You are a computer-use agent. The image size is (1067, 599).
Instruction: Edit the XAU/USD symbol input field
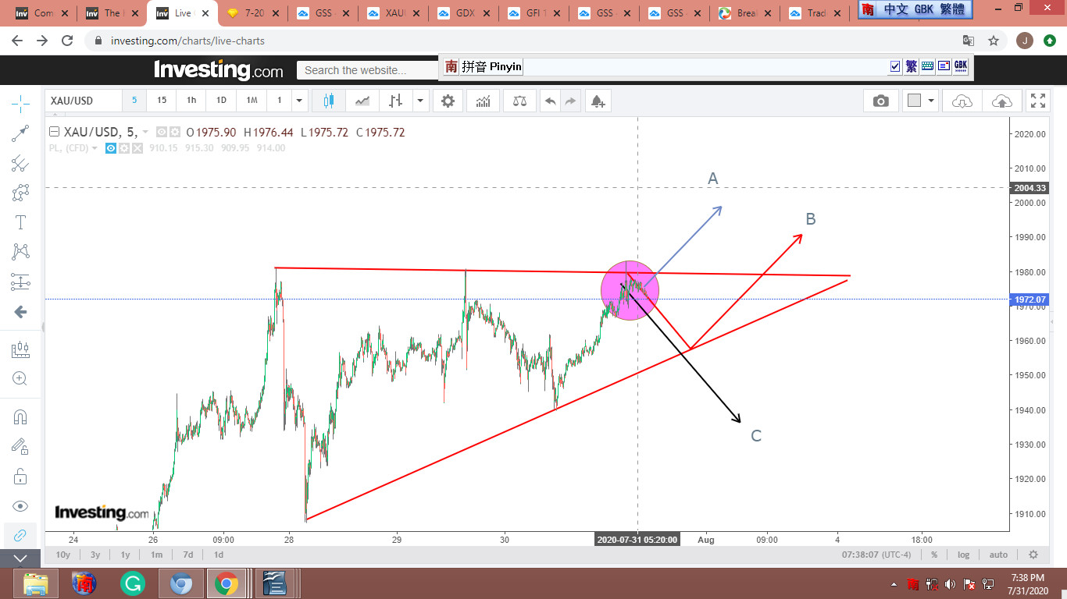pyautogui.click(x=83, y=101)
